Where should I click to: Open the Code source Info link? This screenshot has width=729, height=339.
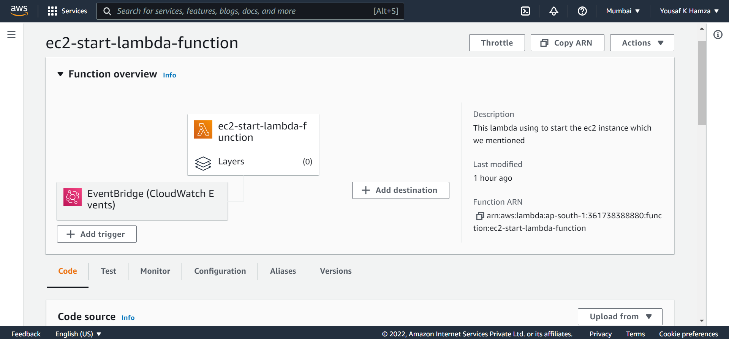(128, 318)
